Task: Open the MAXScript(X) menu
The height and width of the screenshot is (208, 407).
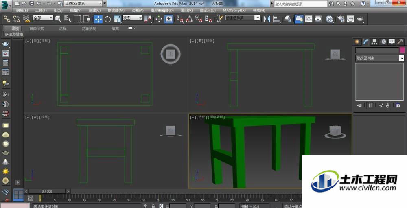Action: point(234,11)
